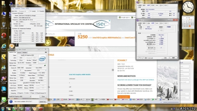Toggle the PhysX checkbox in GPU-Z
Image resolution: width=197 pixels, height=111 pixels.
pyautogui.click(x=30, y=93)
